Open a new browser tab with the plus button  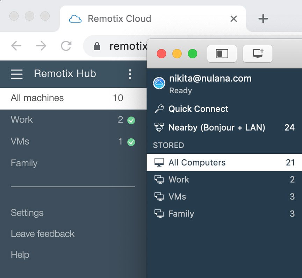click(263, 19)
